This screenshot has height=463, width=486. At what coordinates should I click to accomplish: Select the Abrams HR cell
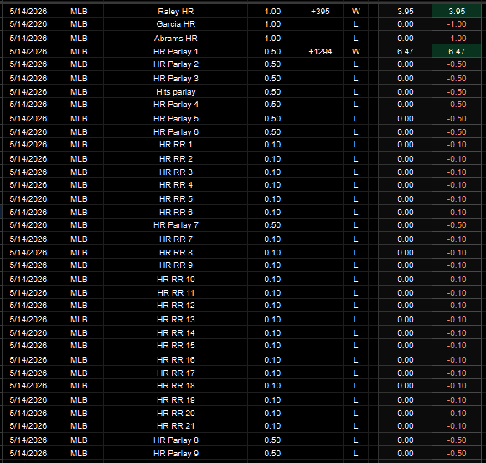175,38
